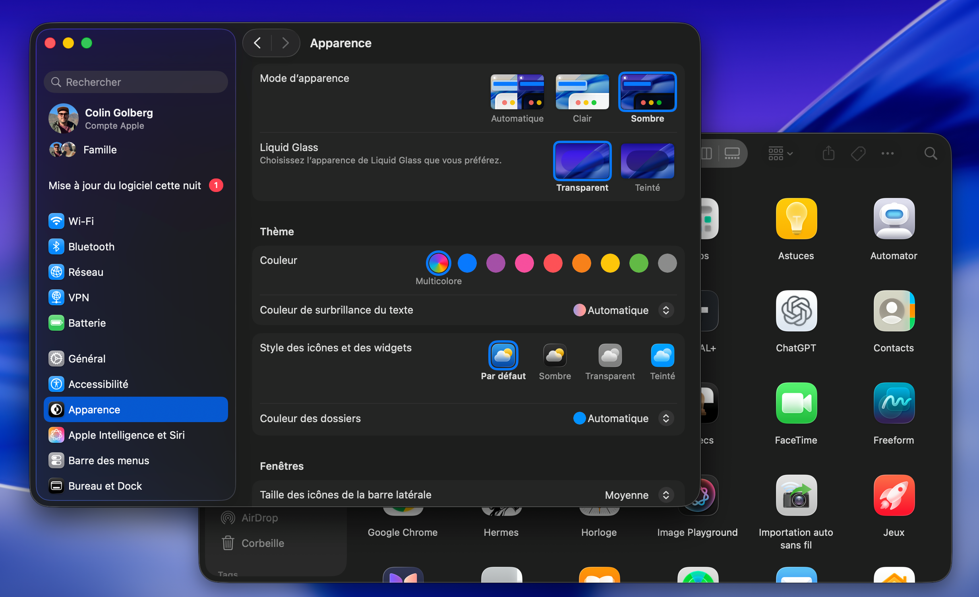979x597 pixels.
Task: Open Importation auto sans fil app
Action: (796, 496)
